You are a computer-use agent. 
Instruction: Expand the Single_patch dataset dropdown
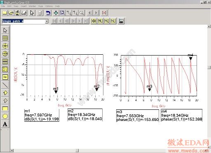point(47,21)
